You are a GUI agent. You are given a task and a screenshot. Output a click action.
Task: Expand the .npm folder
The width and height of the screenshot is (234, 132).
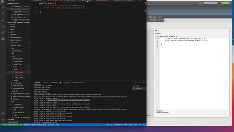pyautogui.click(x=12, y=29)
